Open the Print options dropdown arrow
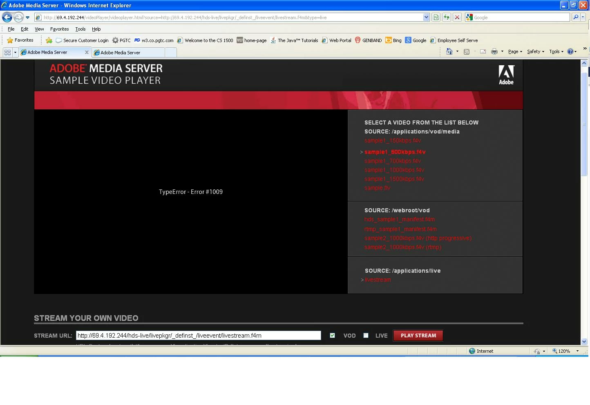The image size is (590, 405). coord(502,51)
